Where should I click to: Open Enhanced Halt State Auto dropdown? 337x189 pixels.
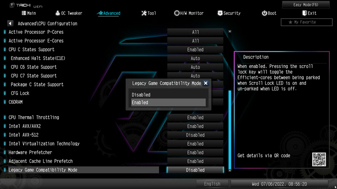pos(195,58)
